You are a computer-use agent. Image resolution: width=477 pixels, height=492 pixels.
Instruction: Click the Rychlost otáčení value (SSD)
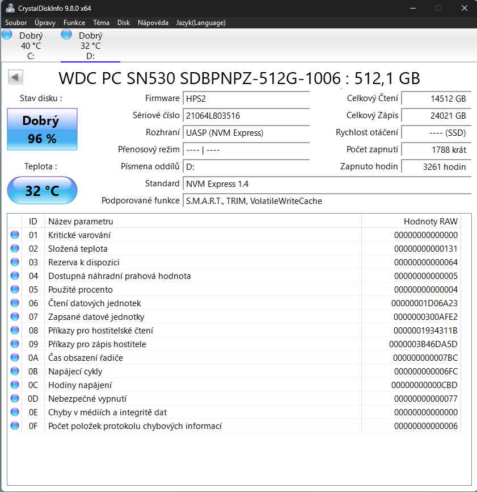tap(436, 133)
